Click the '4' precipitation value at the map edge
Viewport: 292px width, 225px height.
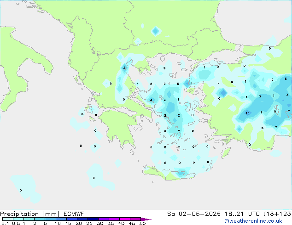pyautogui.click(x=289, y=111)
